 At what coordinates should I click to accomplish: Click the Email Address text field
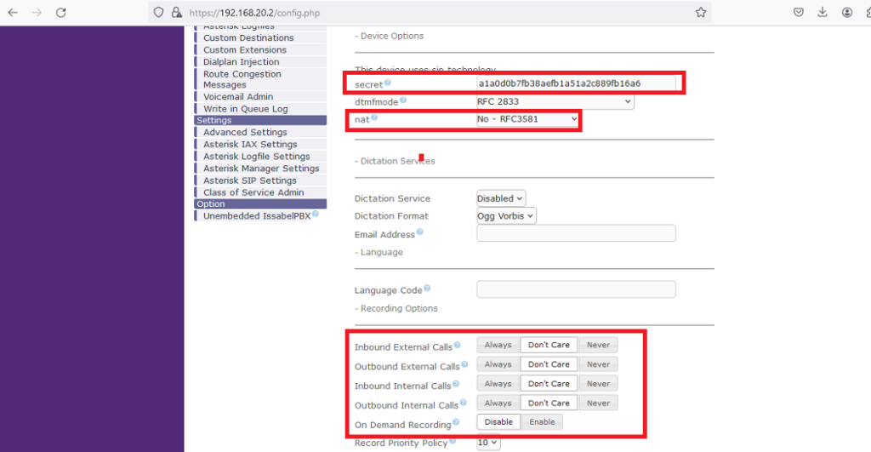click(576, 233)
